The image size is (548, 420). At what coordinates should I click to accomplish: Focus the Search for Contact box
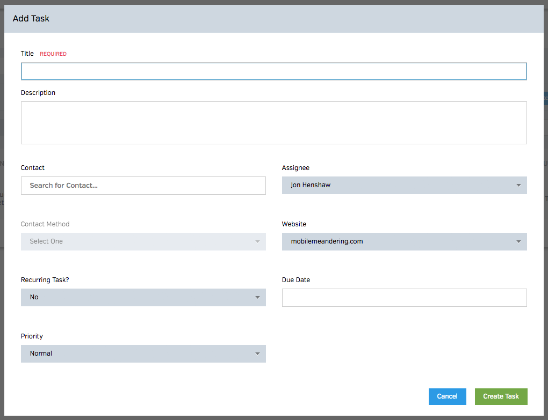[x=143, y=186]
